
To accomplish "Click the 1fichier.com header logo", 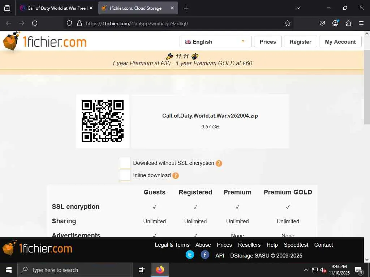I will (44, 41).
